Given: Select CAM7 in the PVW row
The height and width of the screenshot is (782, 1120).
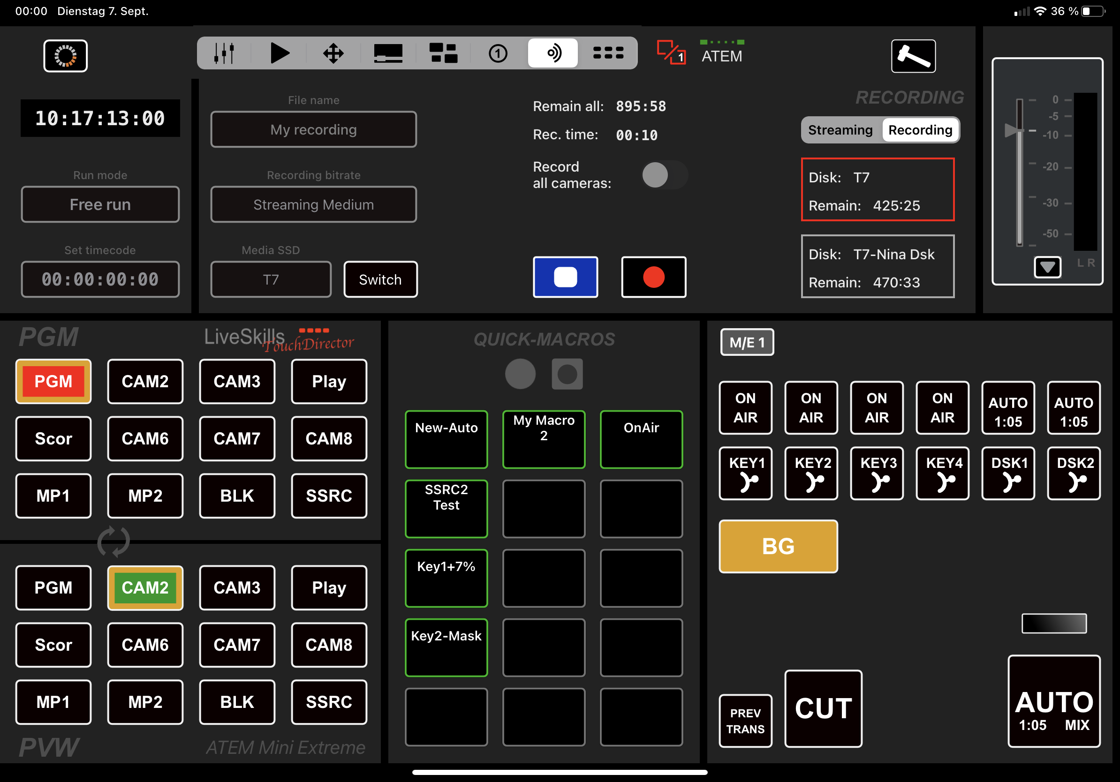Looking at the screenshot, I should point(237,645).
